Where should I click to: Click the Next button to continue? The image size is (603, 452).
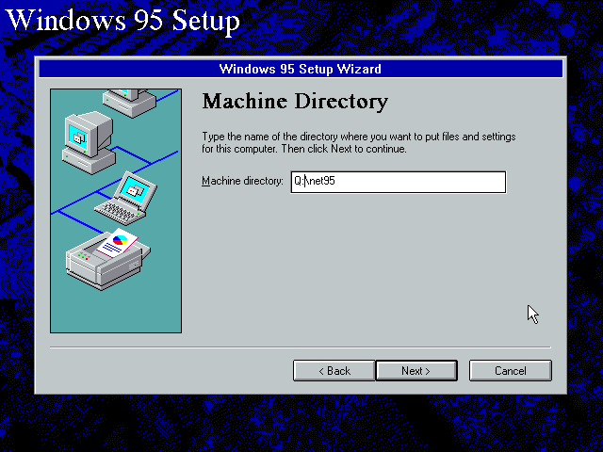(416, 370)
